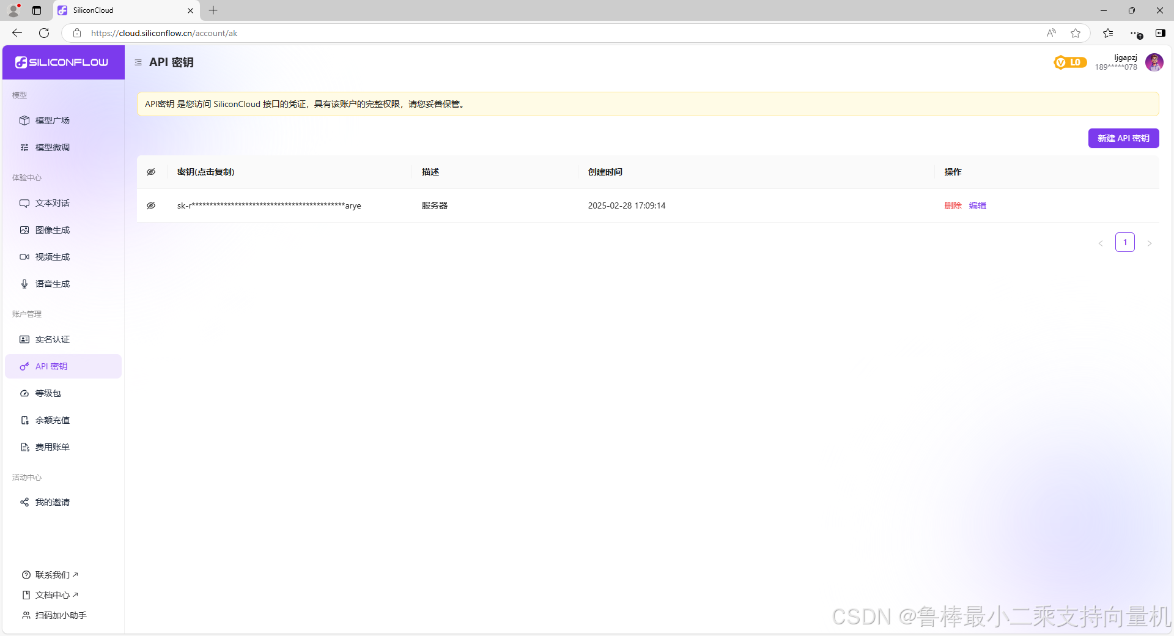Open 模型微调 in the sidebar
Screen dimensions: 1174x636
63,147
